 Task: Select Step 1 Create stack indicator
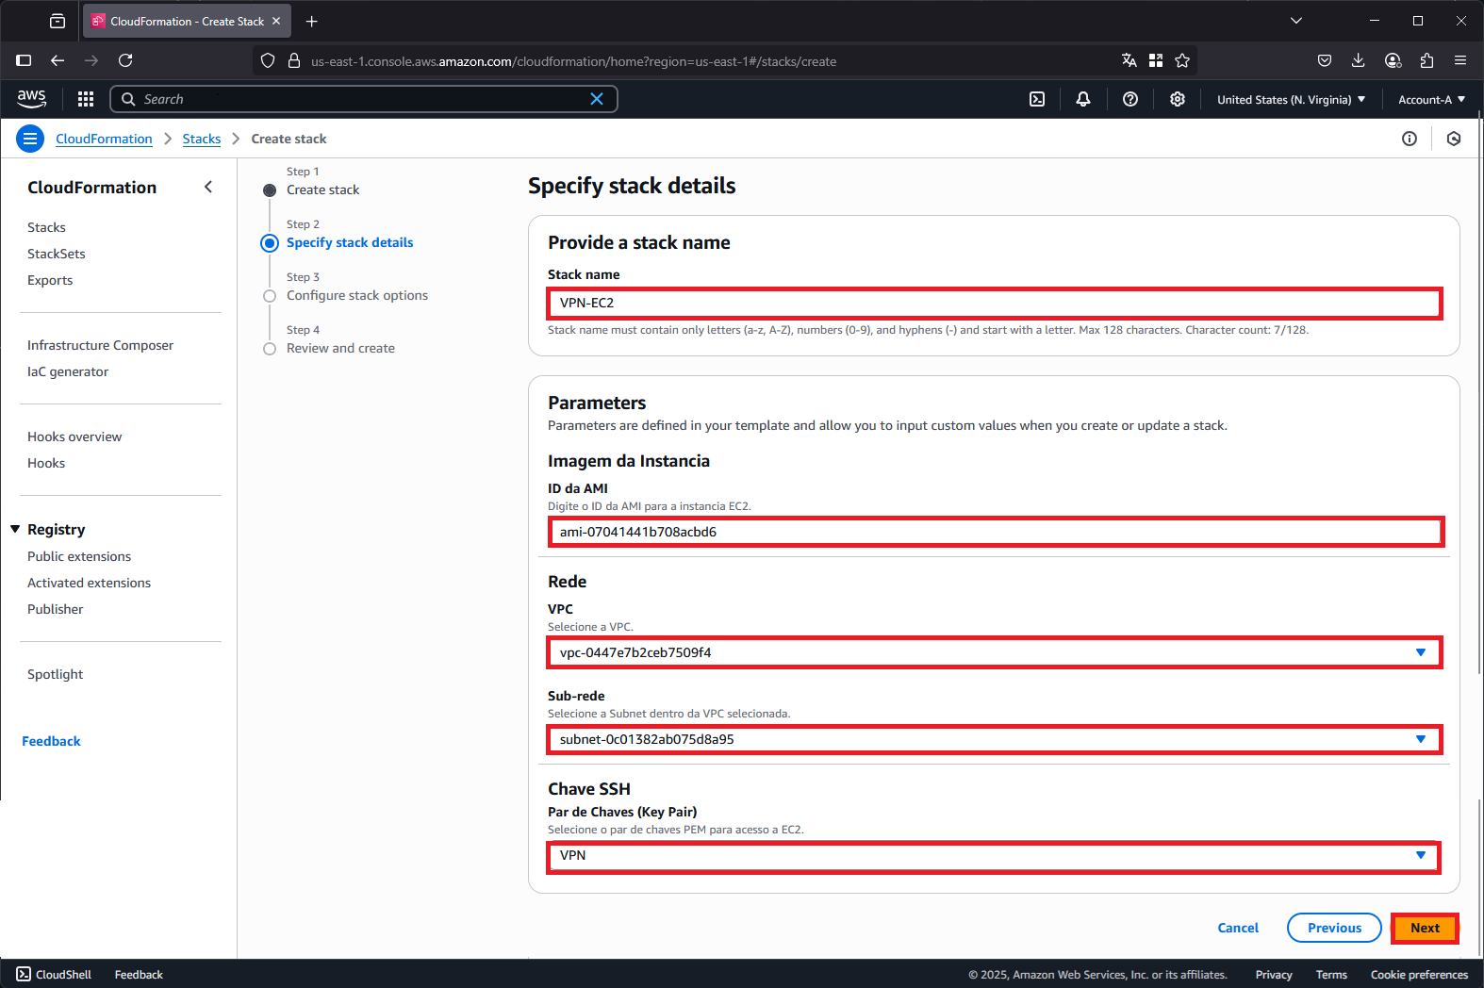point(270,190)
